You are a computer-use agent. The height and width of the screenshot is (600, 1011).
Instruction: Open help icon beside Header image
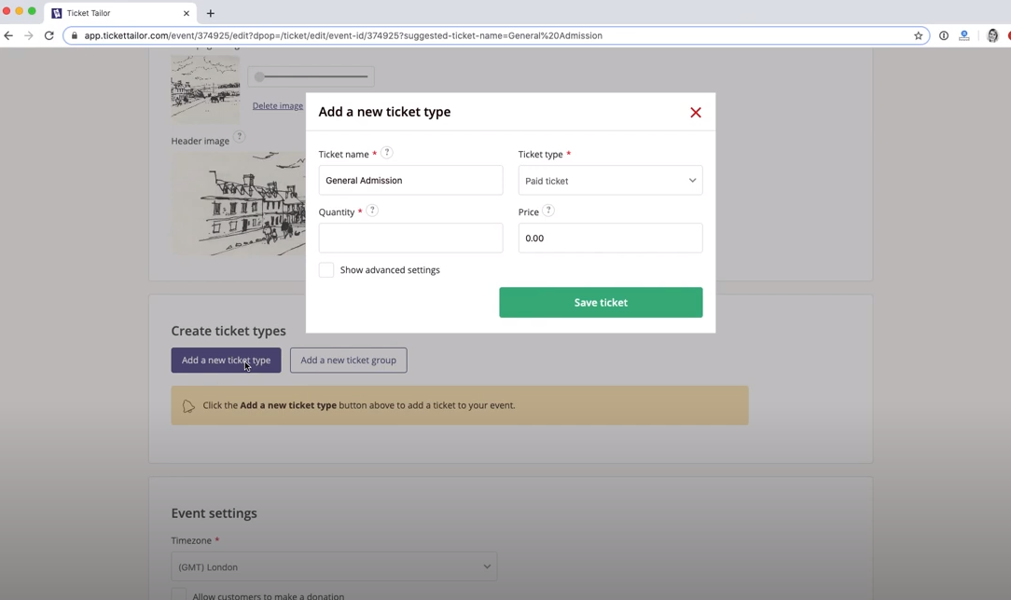point(239,136)
